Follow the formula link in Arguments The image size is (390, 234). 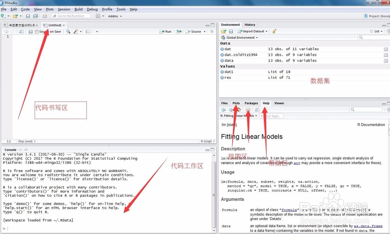click(x=289, y=210)
